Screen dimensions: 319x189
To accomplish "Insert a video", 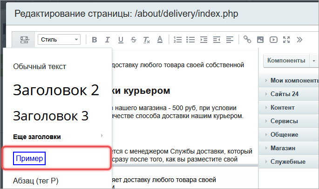I will [x=273, y=40].
